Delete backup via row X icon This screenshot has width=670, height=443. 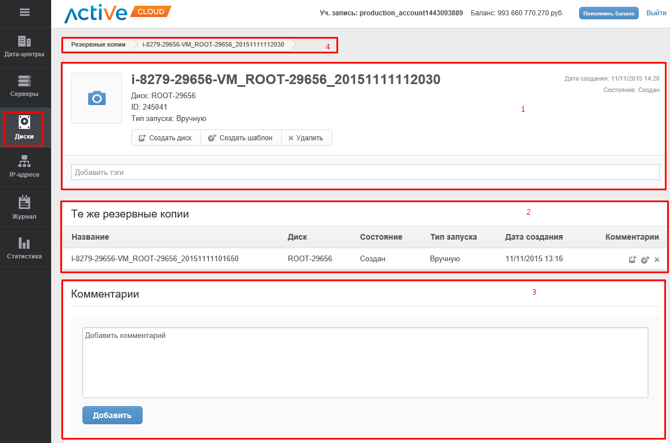657,260
